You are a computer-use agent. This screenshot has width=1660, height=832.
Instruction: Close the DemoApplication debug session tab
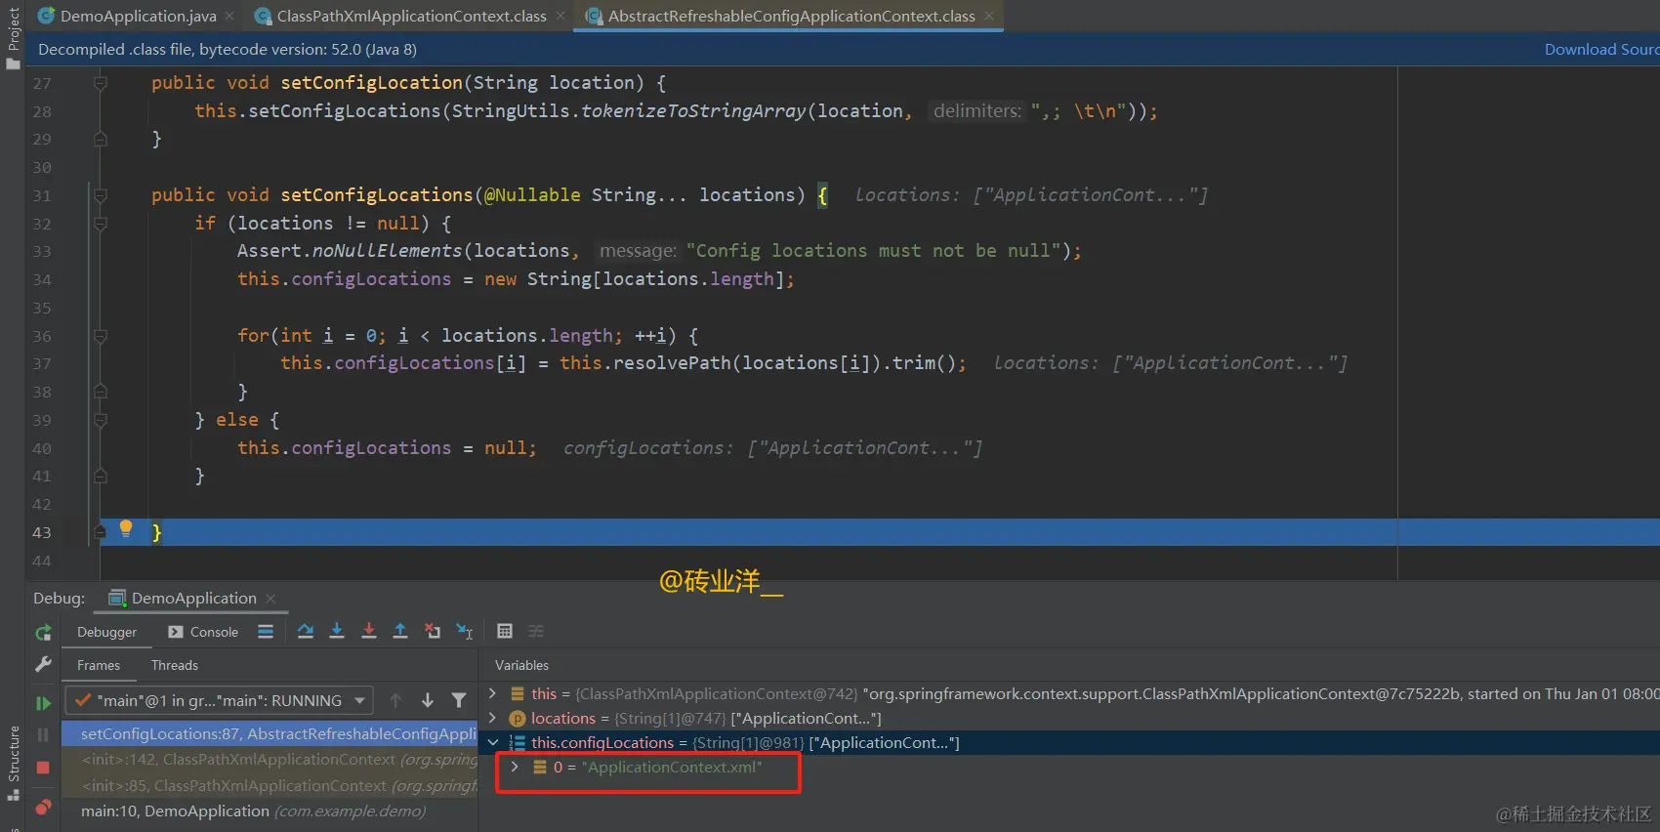pyautogui.click(x=270, y=598)
